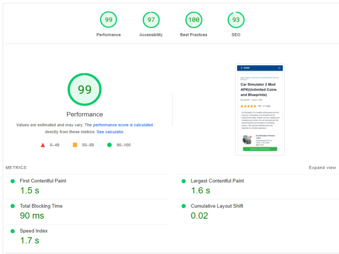Click the Largest Contentful Paint metric label
The image size is (339, 254).
click(217, 181)
